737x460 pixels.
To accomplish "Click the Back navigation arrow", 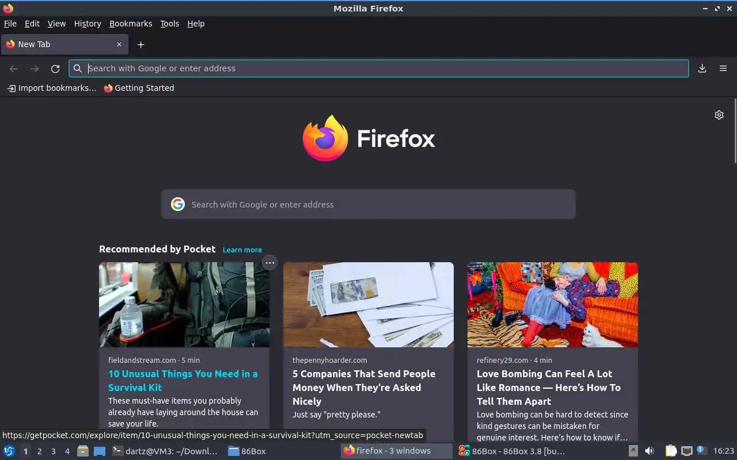I will click(x=14, y=68).
